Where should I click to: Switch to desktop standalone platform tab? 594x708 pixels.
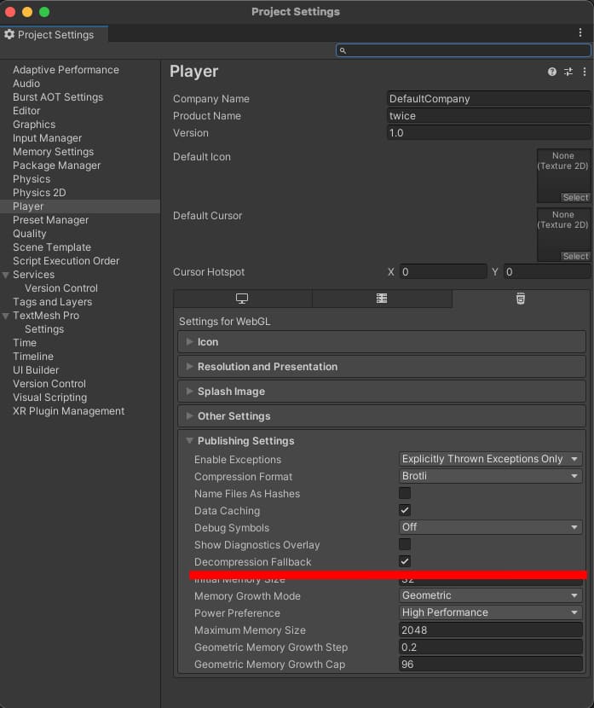click(242, 299)
